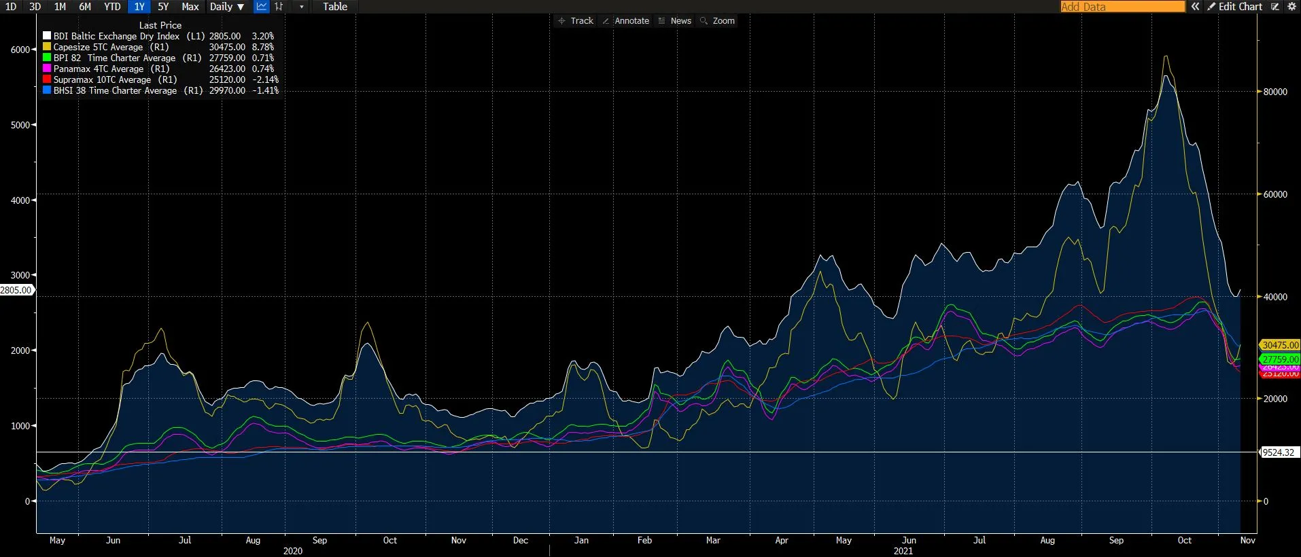The image size is (1301, 557).
Task: Activate the Annotate tool
Action: pyautogui.click(x=626, y=21)
